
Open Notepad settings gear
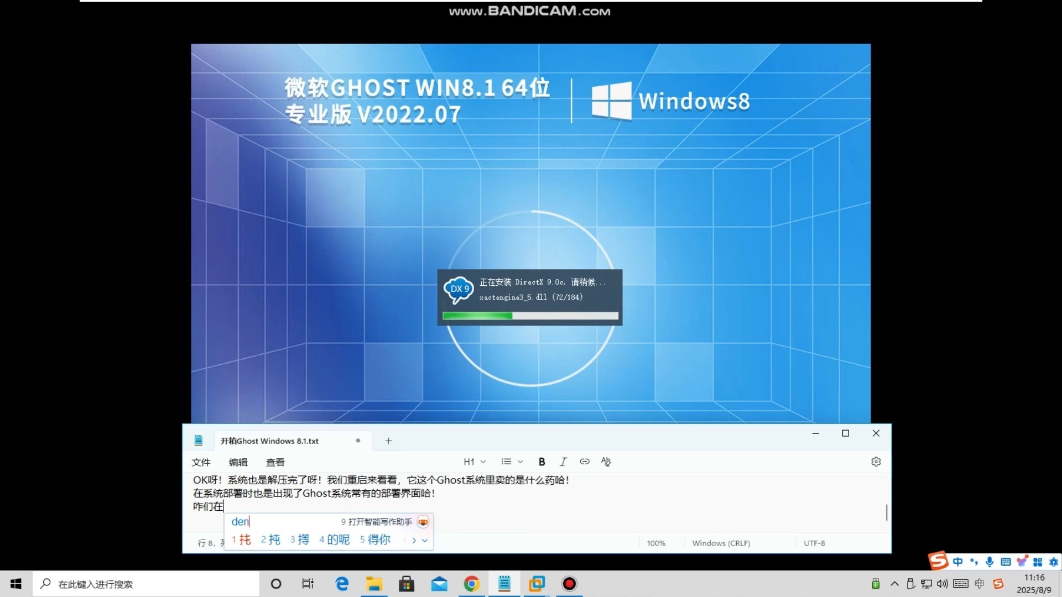(x=876, y=462)
